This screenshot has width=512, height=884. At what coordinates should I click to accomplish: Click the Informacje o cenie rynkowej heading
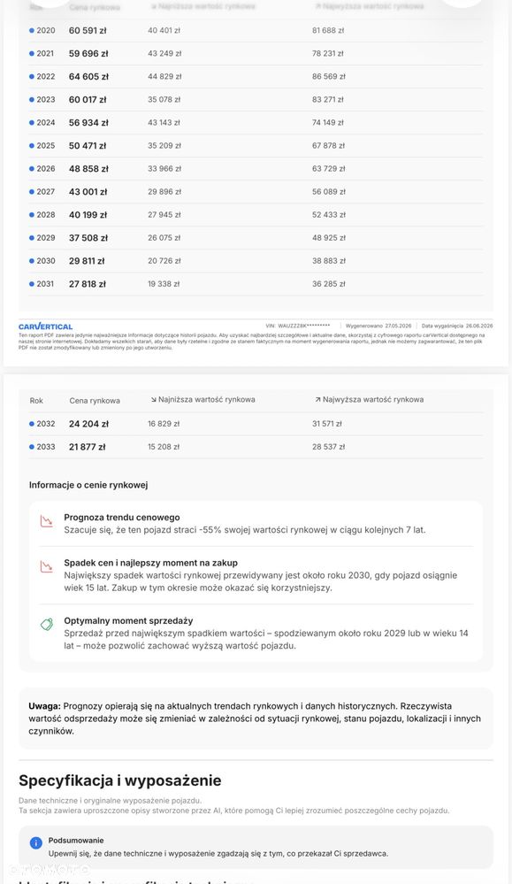88,485
